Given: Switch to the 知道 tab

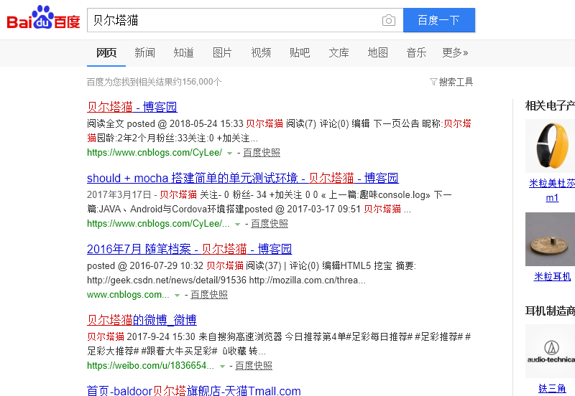Looking at the screenshot, I should click(183, 52).
